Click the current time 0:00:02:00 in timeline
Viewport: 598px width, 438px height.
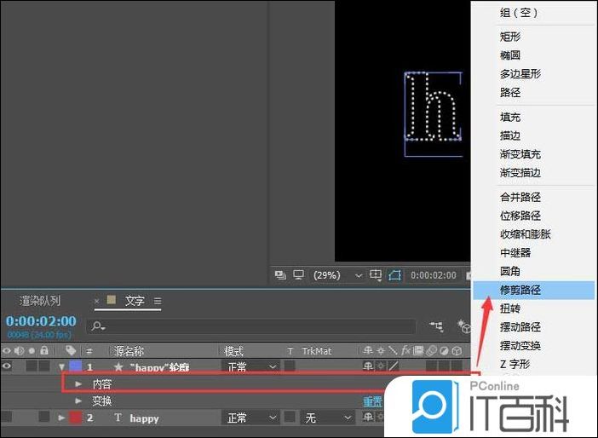[x=41, y=321]
